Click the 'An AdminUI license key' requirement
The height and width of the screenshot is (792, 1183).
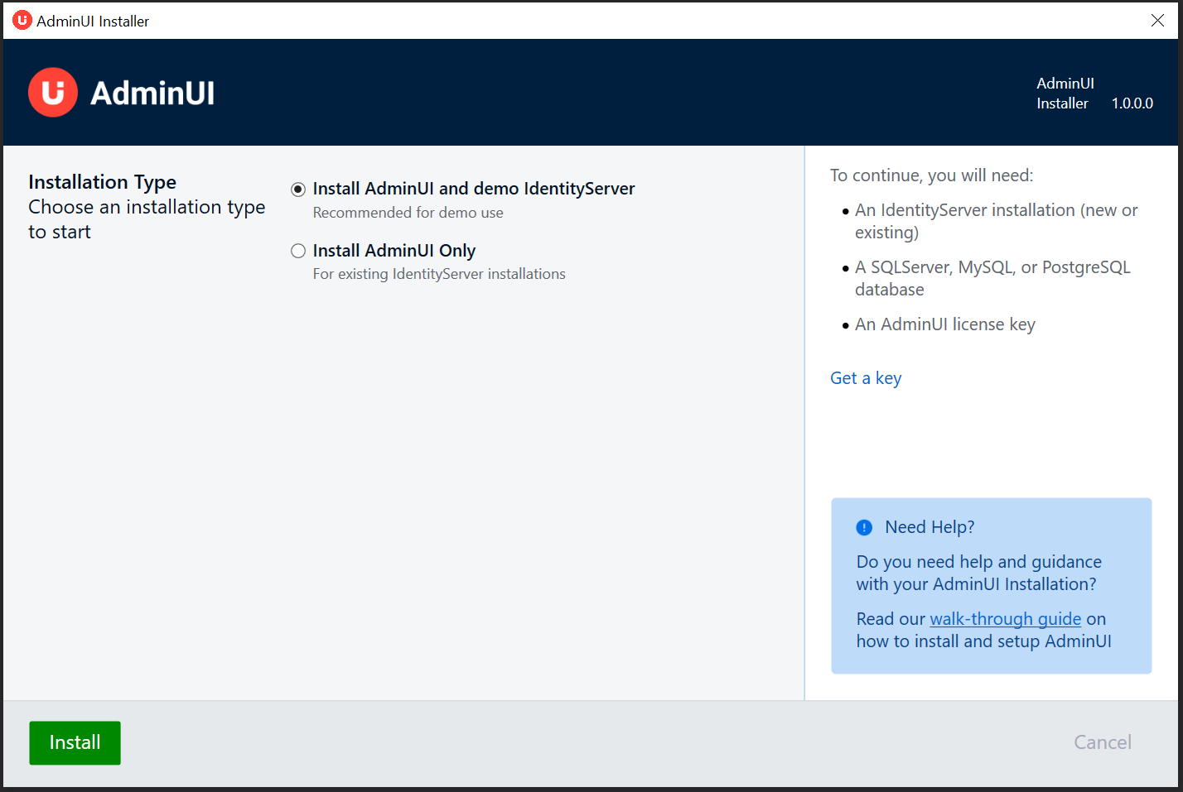tap(944, 324)
